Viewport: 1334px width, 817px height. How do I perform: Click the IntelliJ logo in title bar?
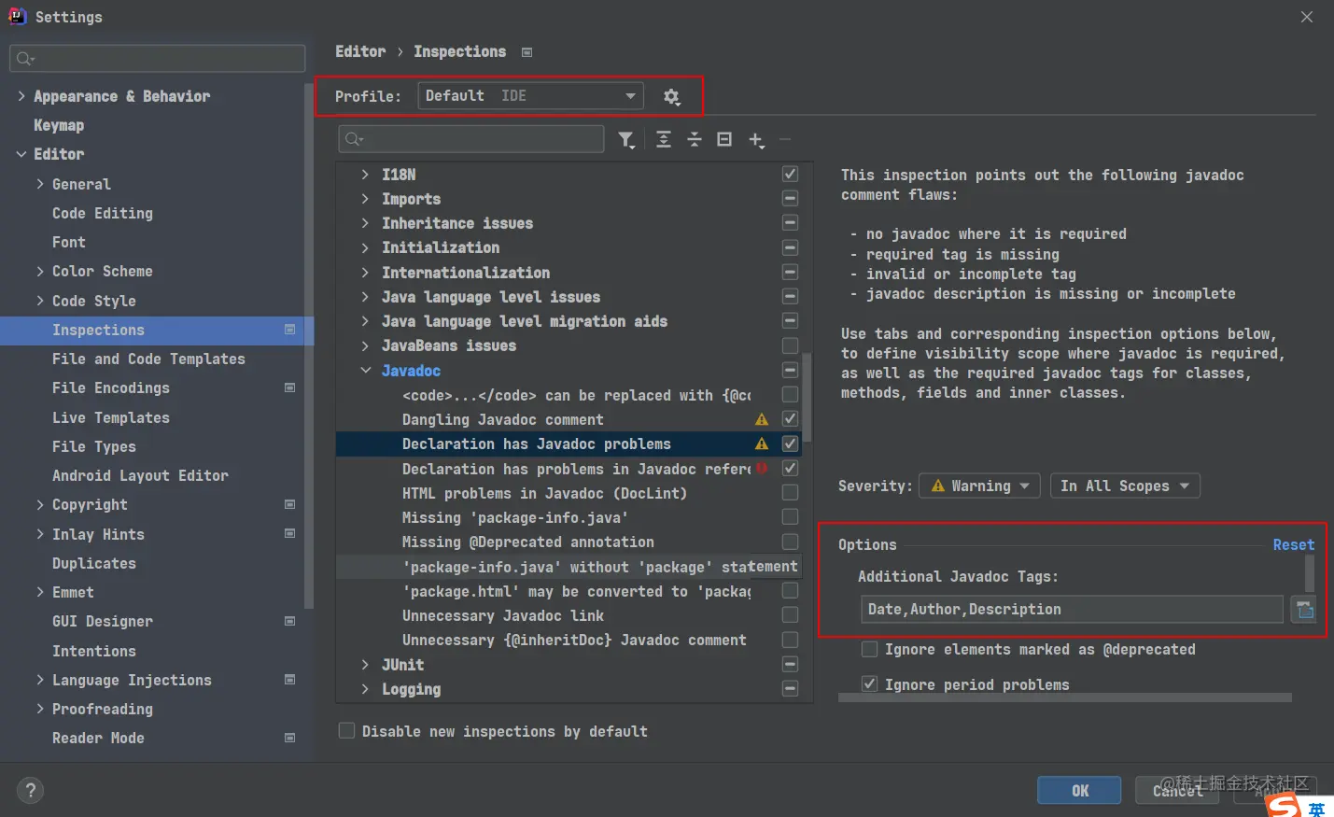[17, 16]
